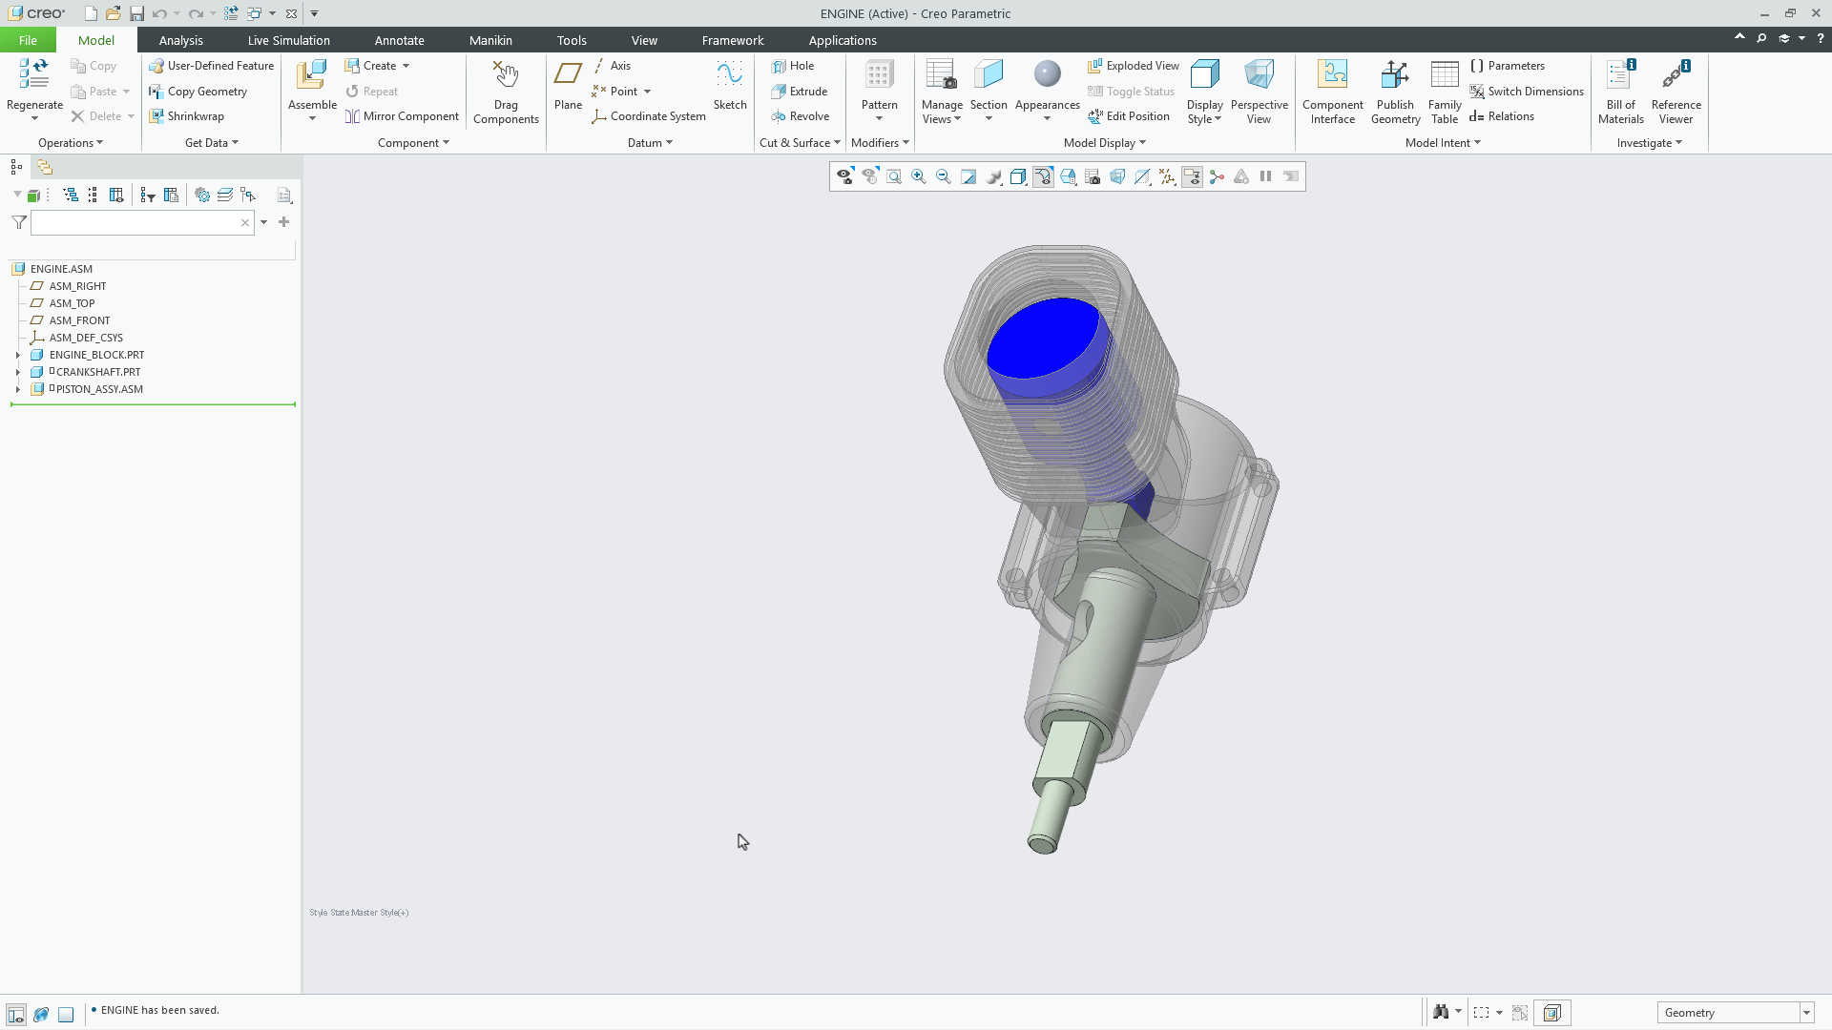Open Bill of Materials
The width and height of the screenshot is (1832, 1030).
coord(1620,92)
